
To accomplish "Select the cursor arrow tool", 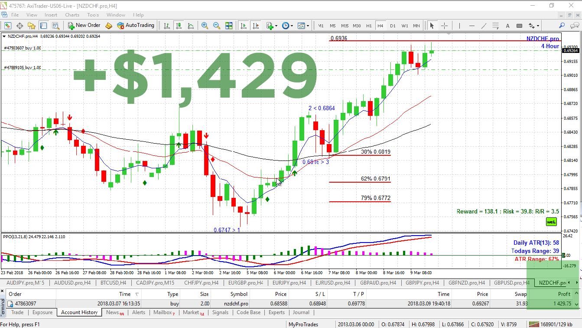I will tap(432, 26).
